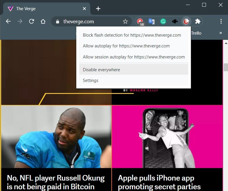The height and width of the screenshot is (191, 228).
Task: Click the scrollbar up arrow
Action: pos(226,43)
